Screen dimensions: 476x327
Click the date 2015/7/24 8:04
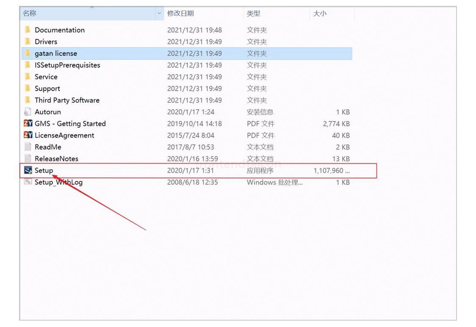coord(191,136)
